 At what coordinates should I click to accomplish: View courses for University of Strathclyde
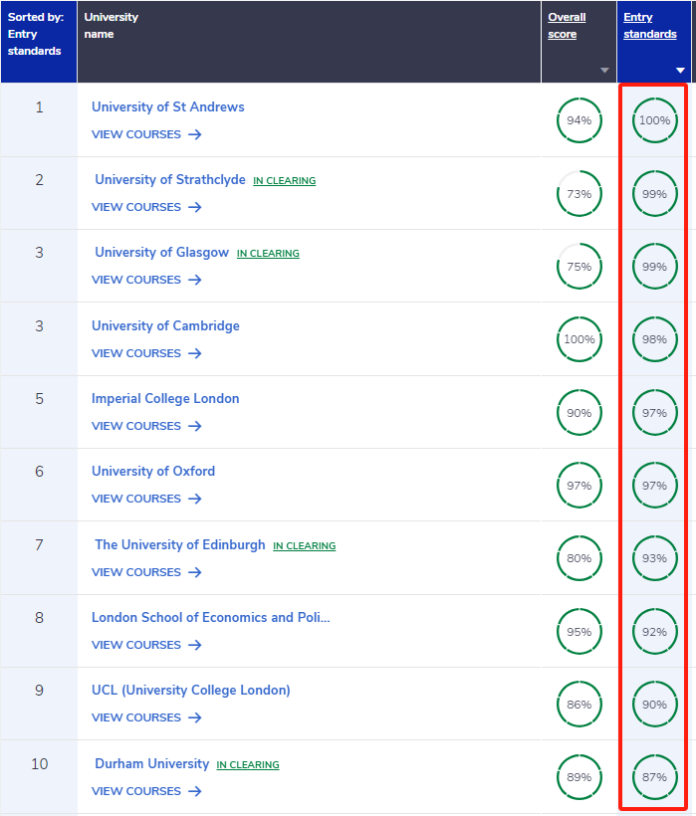click(x=146, y=207)
